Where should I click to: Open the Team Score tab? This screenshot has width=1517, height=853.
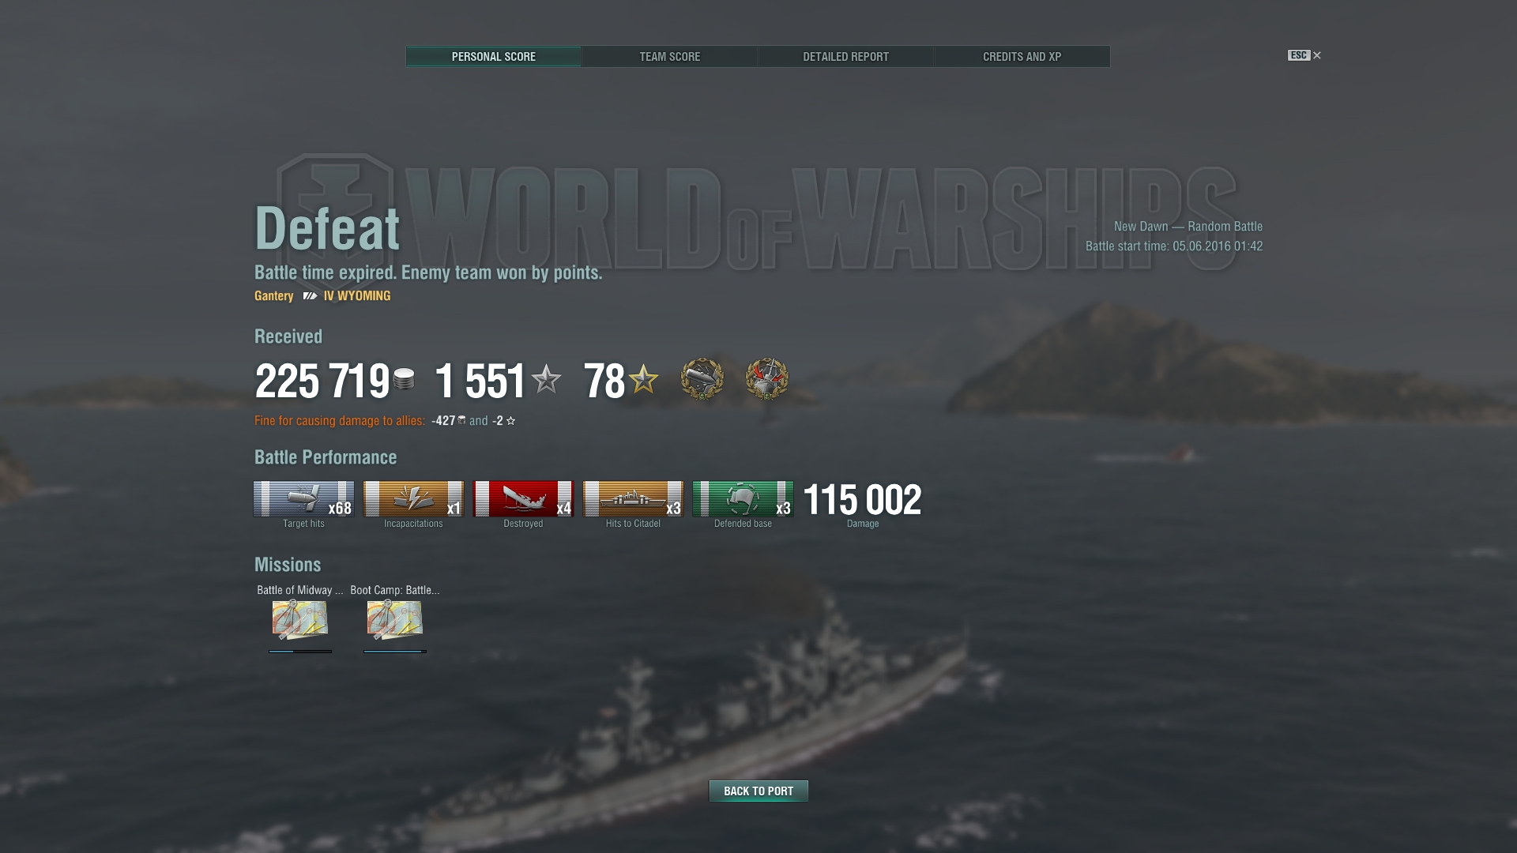pyautogui.click(x=670, y=57)
